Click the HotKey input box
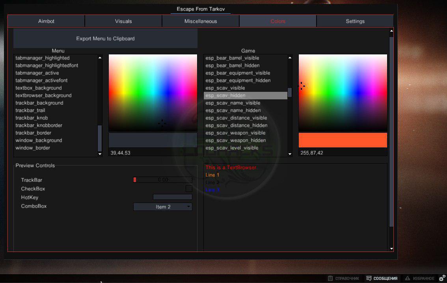 point(173,197)
